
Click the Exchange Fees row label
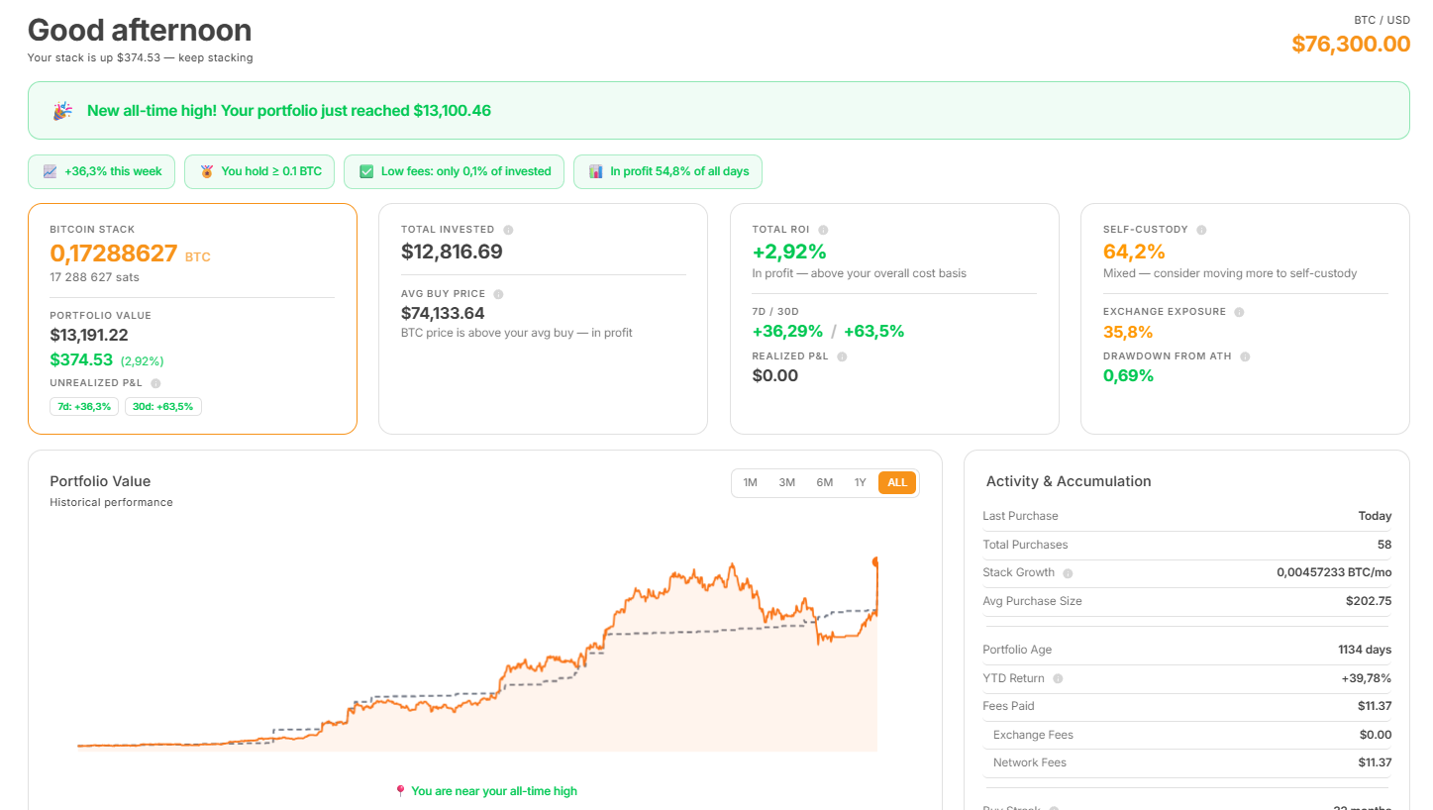1033,735
